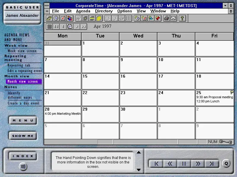Click the calendar today icon
237x177 pixels.
[x=70, y=27]
